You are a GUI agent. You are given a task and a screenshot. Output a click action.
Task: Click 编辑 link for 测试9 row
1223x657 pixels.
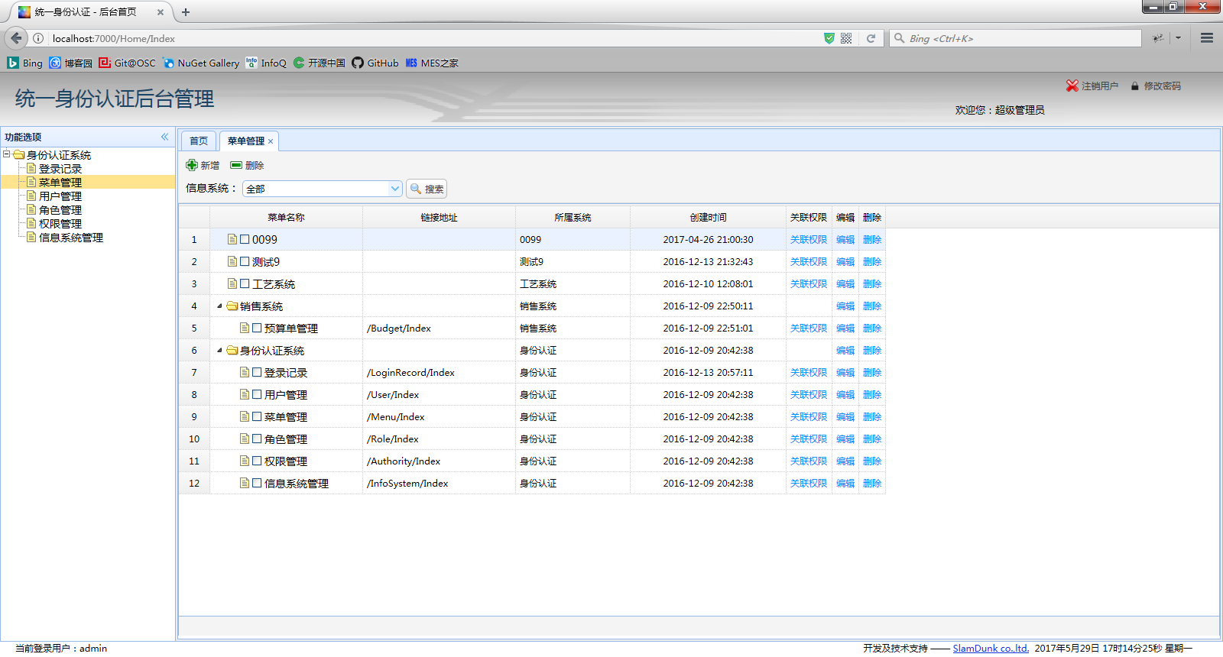(x=845, y=261)
